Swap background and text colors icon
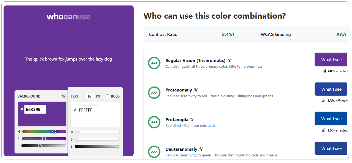The height and width of the screenshot is (163, 352). coord(64,96)
